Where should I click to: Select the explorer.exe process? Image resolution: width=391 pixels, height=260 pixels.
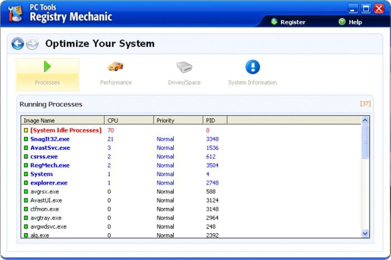pyautogui.click(x=191, y=183)
